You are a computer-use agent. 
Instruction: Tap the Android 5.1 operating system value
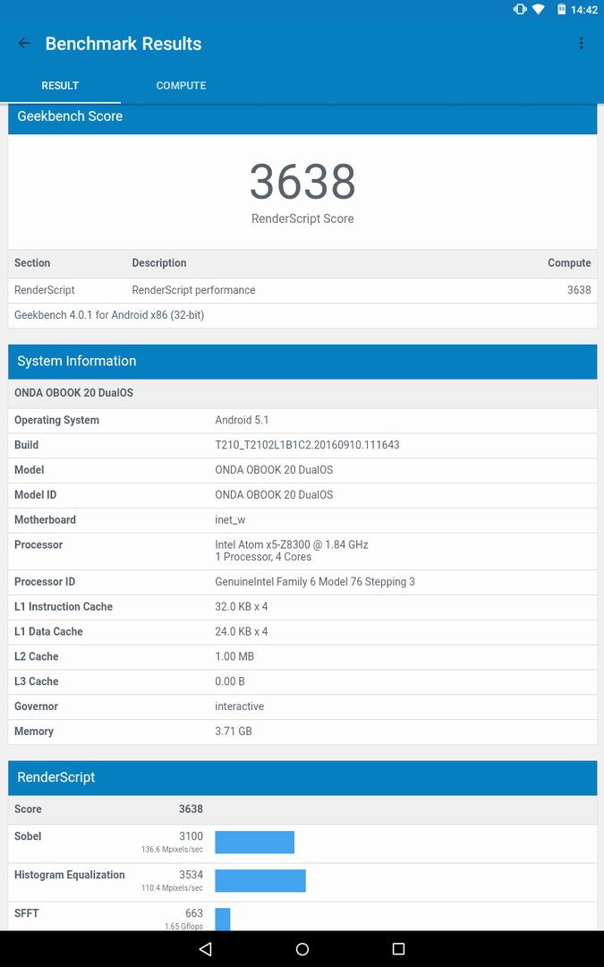[x=242, y=420]
